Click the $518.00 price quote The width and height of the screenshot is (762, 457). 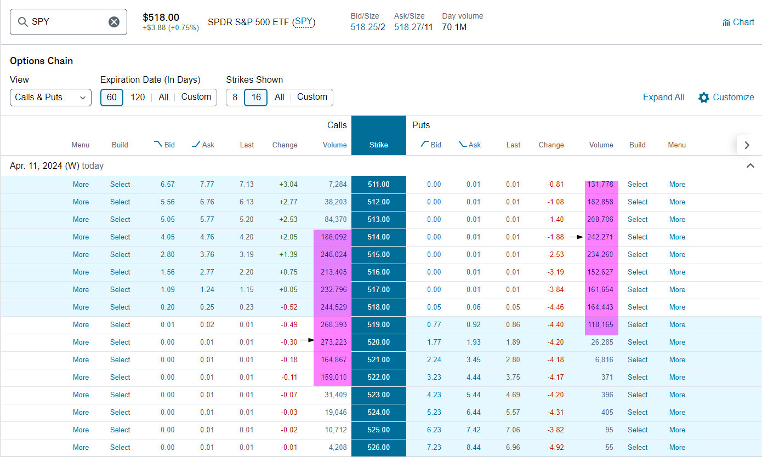coord(161,18)
